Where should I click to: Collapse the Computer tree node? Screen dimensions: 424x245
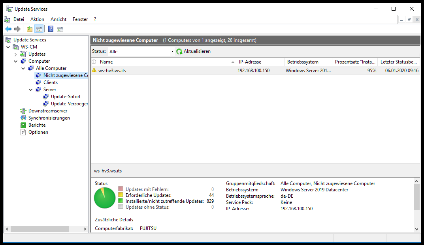[x=16, y=61]
